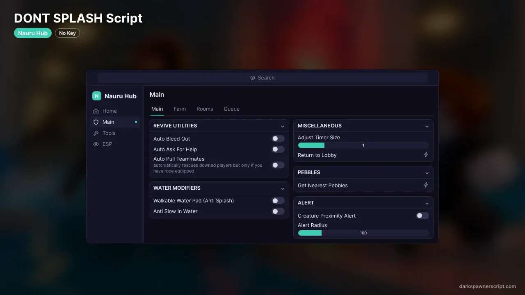Open the Rooms tab

[205, 109]
